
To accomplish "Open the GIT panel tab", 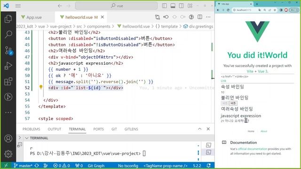I will click(x=114, y=129).
